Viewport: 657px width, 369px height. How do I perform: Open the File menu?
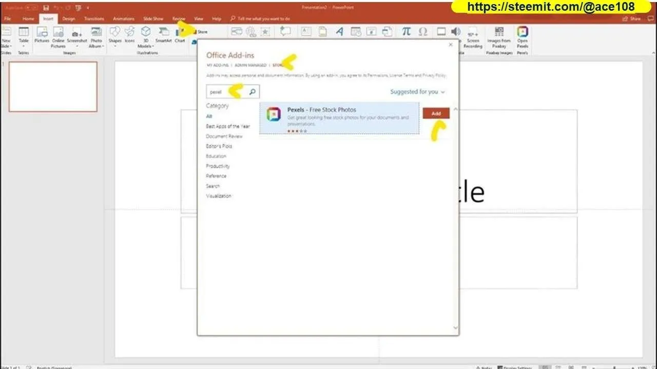7,19
